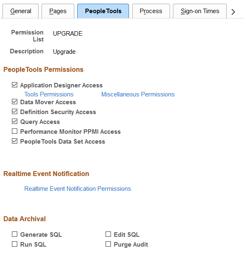Open the Tools Permissions link
The height and width of the screenshot is (254, 244).
(x=49, y=94)
